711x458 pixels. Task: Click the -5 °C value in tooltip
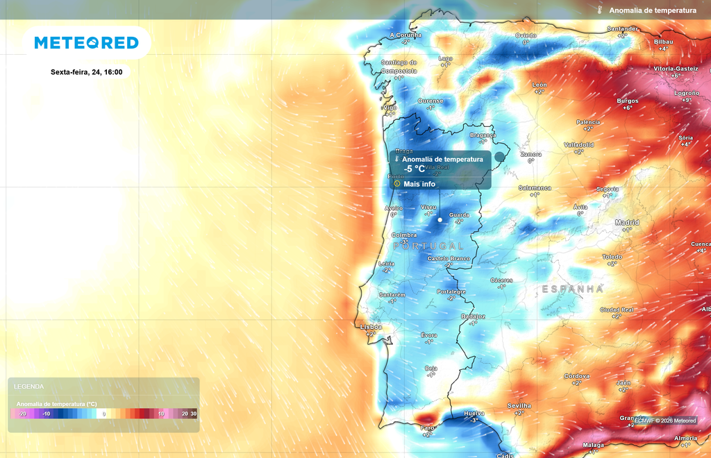coord(415,169)
